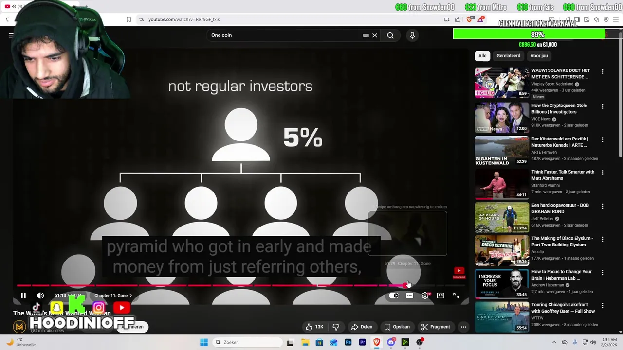Start voice search with the microphone
623x350 pixels.
point(412,35)
